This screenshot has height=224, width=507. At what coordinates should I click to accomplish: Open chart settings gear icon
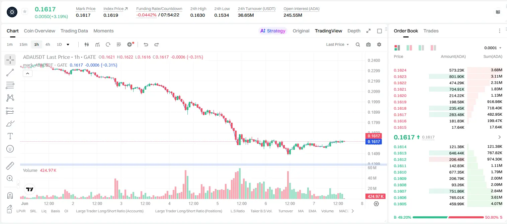coord(379,44)
